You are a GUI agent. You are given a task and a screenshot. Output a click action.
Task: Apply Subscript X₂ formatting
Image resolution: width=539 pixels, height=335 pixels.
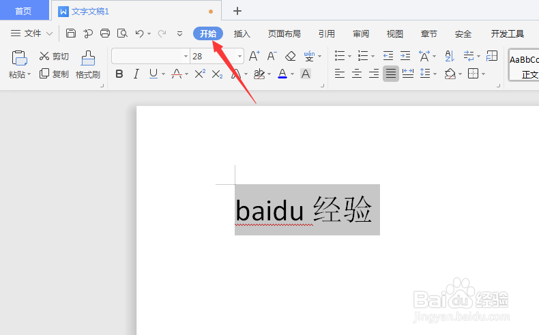[x=217, y=74]
